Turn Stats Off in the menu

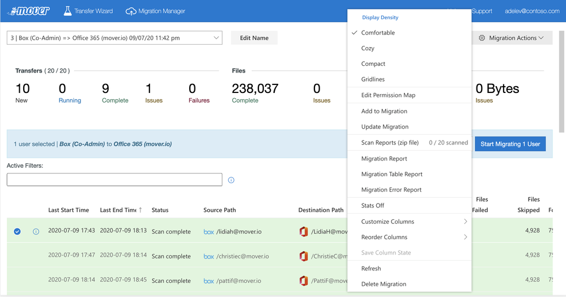coord(373,206)
